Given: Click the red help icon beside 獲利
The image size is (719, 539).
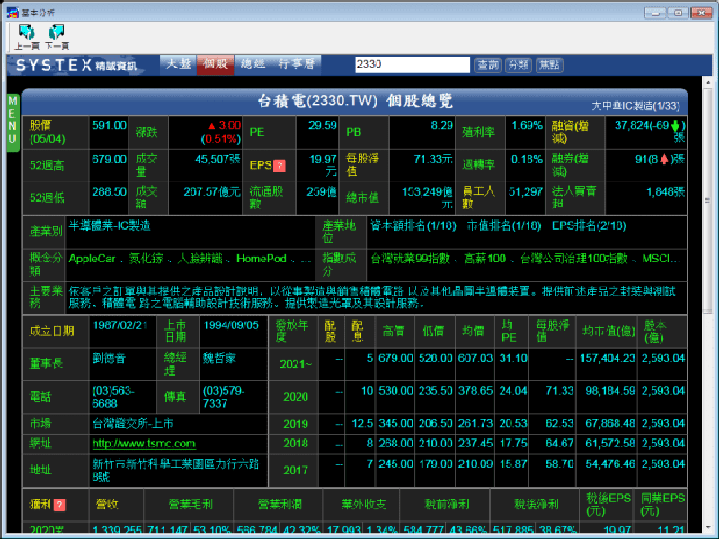Looking at the screenshot, I should click(59, 505).
